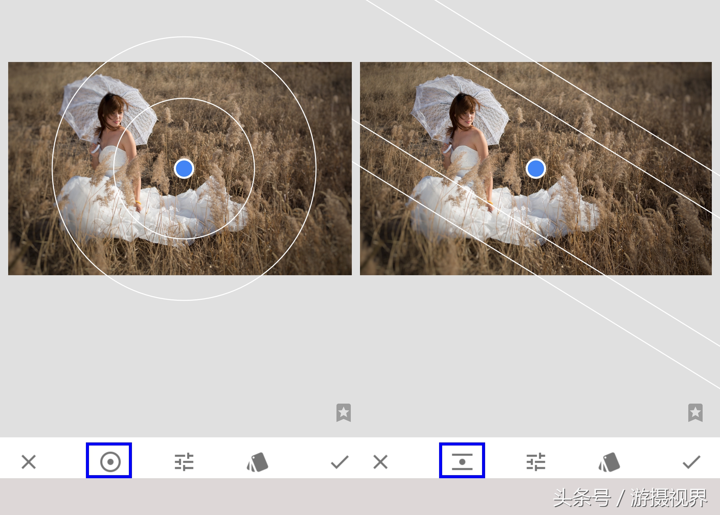Cancel editing with the left X icon

click(29, 462)
